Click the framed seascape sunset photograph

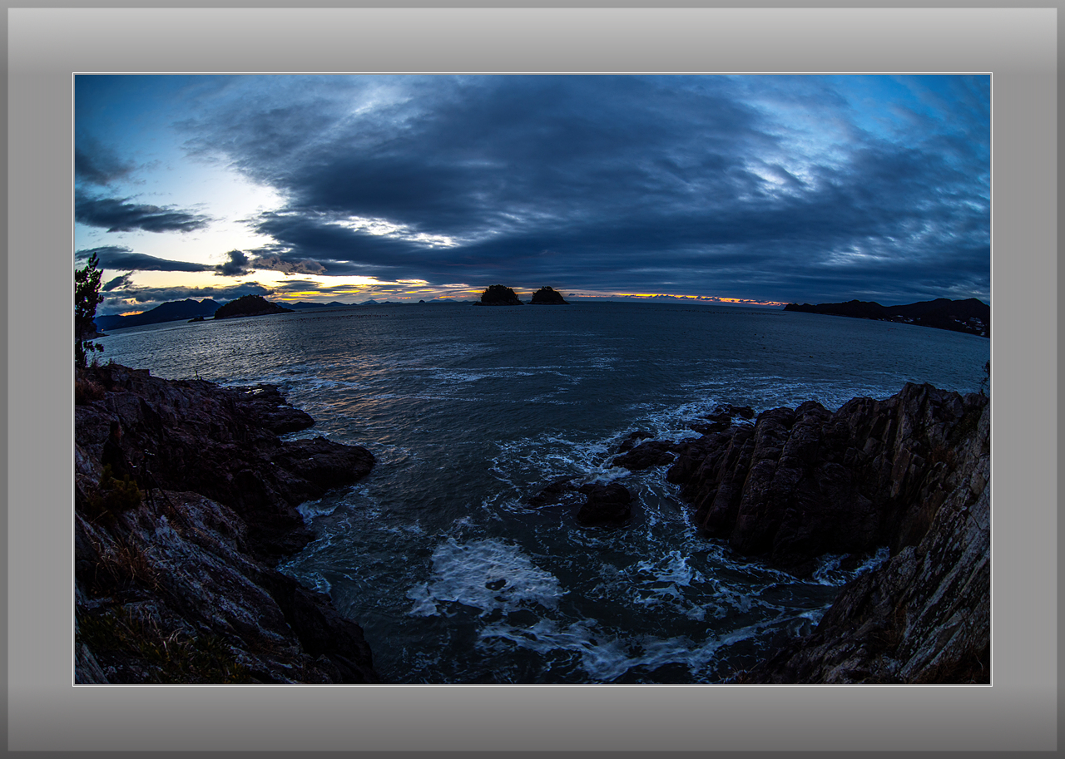tap(532, 379)
